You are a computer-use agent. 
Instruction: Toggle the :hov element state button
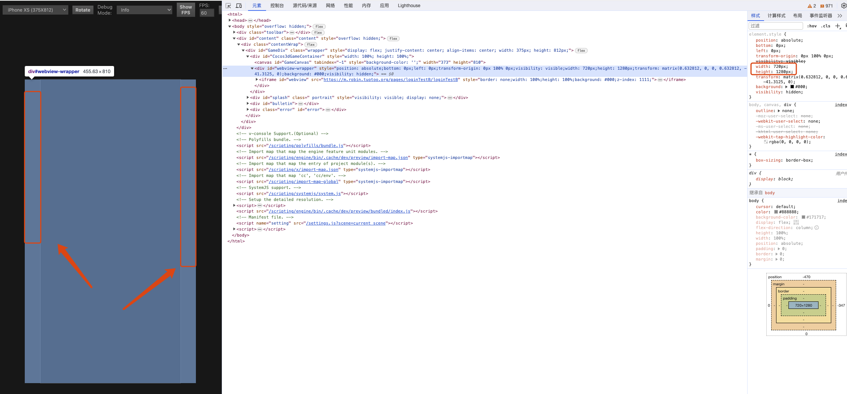coord(812,26)
